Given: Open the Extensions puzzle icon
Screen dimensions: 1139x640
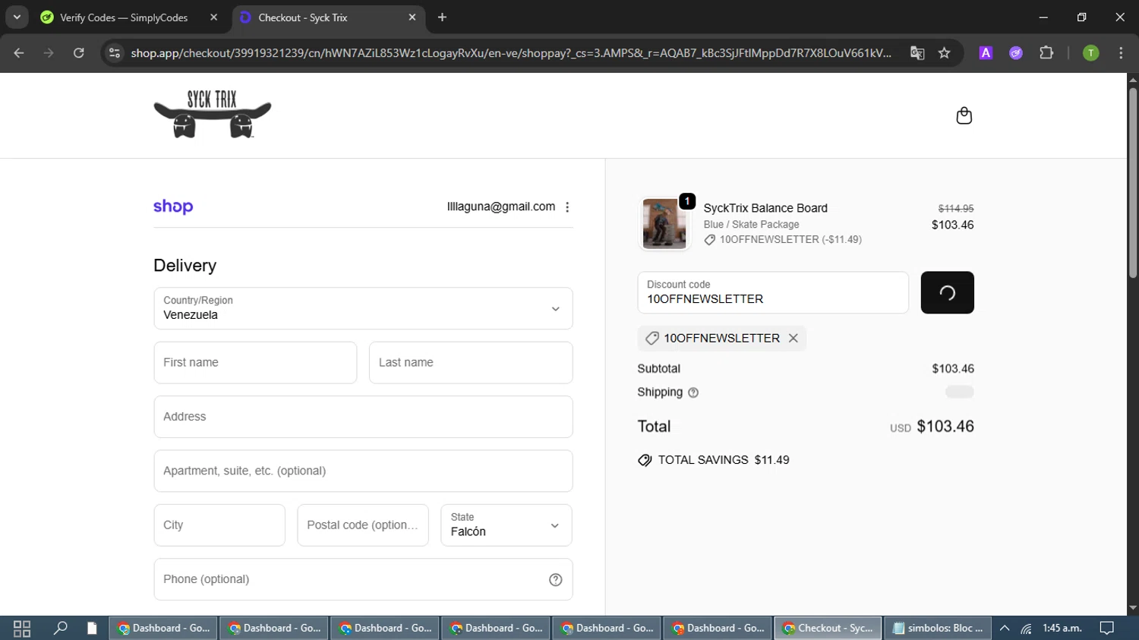Looking at the screenshot, I should (1046, 52).
